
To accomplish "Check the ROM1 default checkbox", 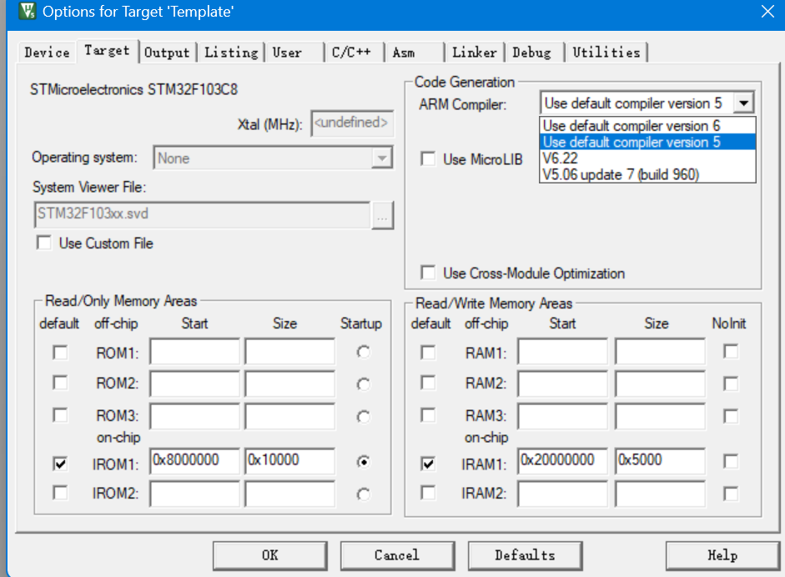I will click(x=60, y=353).
